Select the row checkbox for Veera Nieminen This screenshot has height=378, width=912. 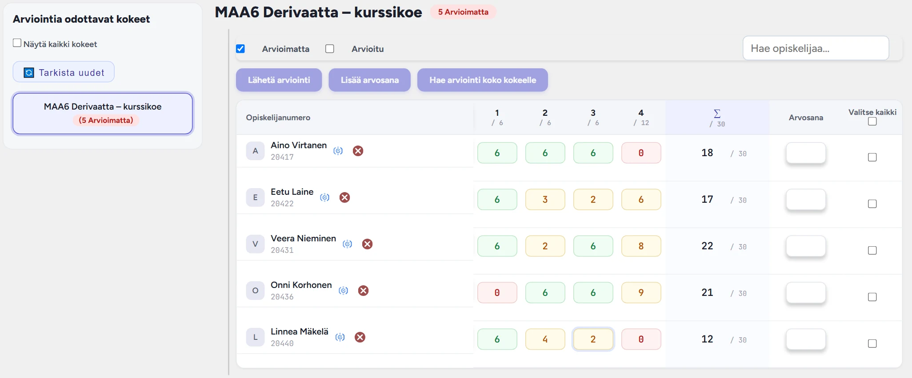coord(872,251)
